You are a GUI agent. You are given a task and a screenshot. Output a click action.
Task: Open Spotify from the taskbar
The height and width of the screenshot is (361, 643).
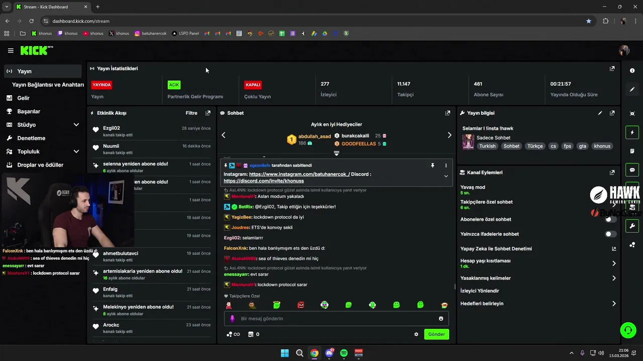(x=344, y=353)
